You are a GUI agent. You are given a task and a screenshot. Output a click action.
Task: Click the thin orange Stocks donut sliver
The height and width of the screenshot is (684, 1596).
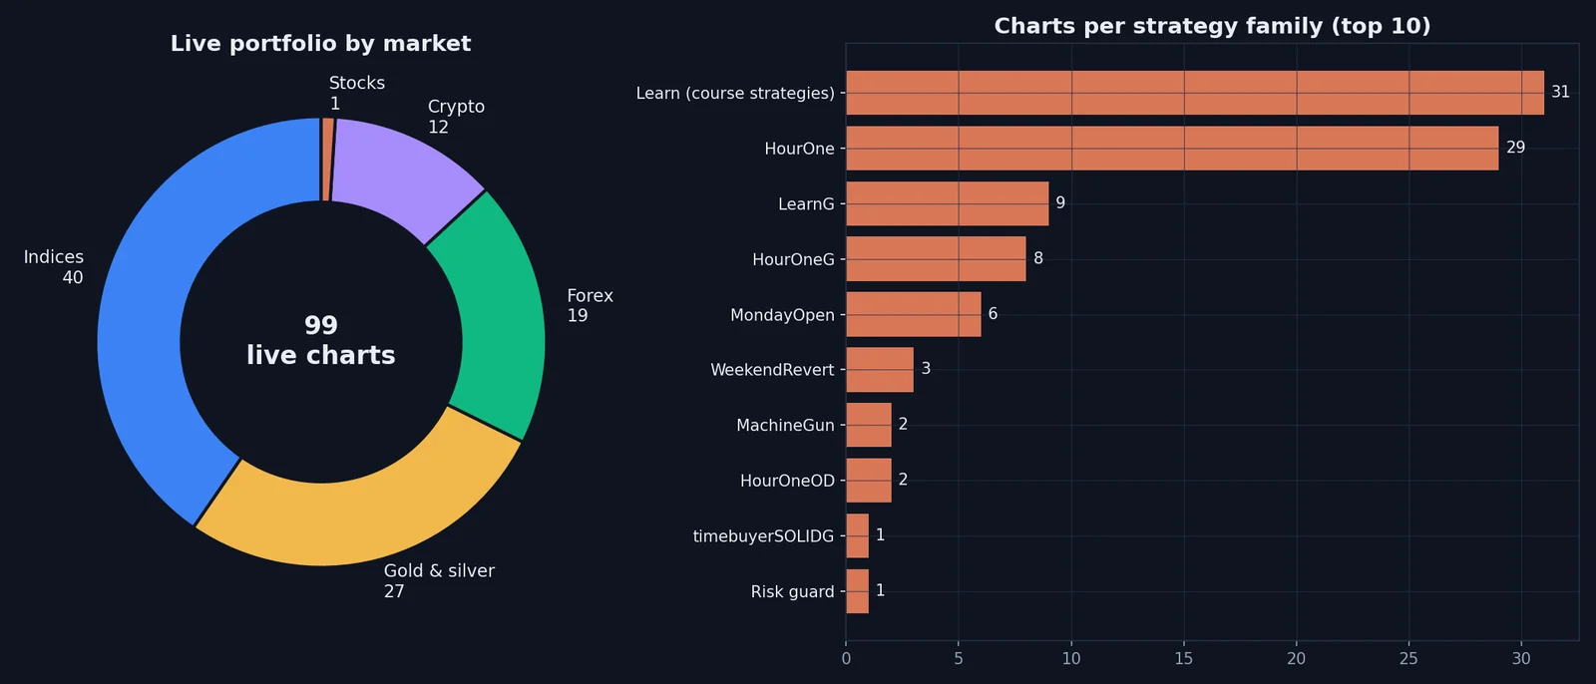pyautogui.click(x=327, y=160)
